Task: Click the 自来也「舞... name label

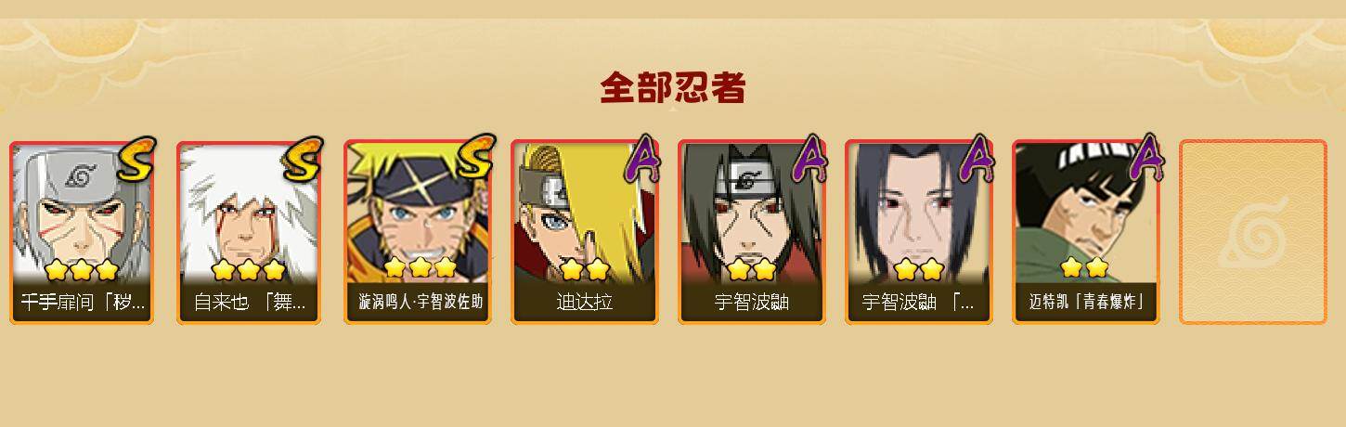Action: click(x=249, y=303)
